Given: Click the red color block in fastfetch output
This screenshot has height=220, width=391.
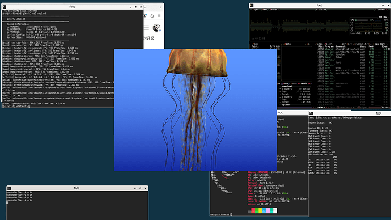Looking at the screenshot, I should [253, 211].
